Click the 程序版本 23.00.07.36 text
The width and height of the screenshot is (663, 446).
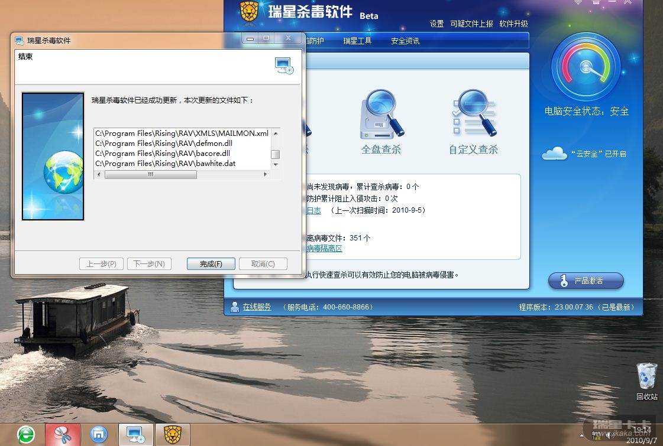coord(556,307)
